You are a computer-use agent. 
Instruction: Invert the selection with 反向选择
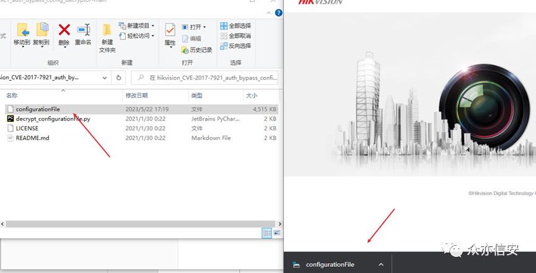coord(235,46)
